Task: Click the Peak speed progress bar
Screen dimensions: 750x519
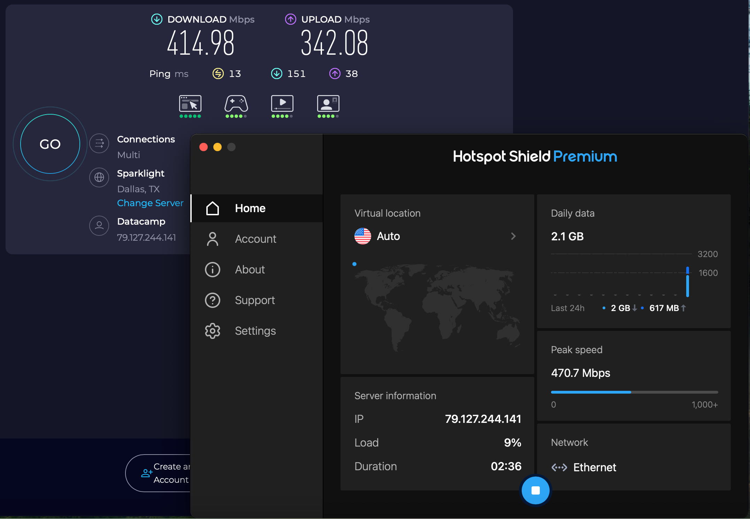Action: click(x=634, y=392)
